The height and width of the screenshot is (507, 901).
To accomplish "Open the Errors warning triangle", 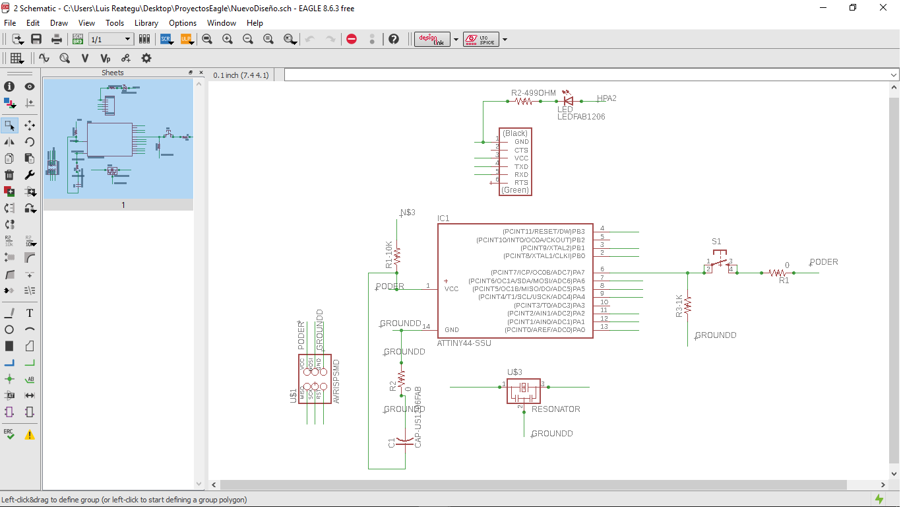I will point(30,434).
